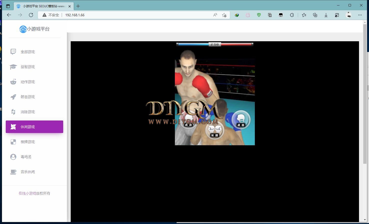Follow the 在线小游戏 footer link
Screen dimensions: 369x224
tap(27, 193)
